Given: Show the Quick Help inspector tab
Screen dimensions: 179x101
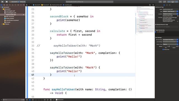Looking at the screenshot, I should (x=170, y=5).
